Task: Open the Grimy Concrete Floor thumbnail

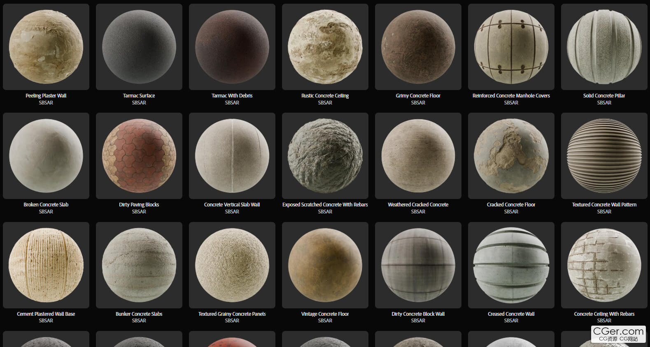Action: 418,47
